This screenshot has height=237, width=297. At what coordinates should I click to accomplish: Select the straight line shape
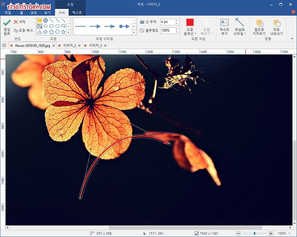tap(51, 21)
